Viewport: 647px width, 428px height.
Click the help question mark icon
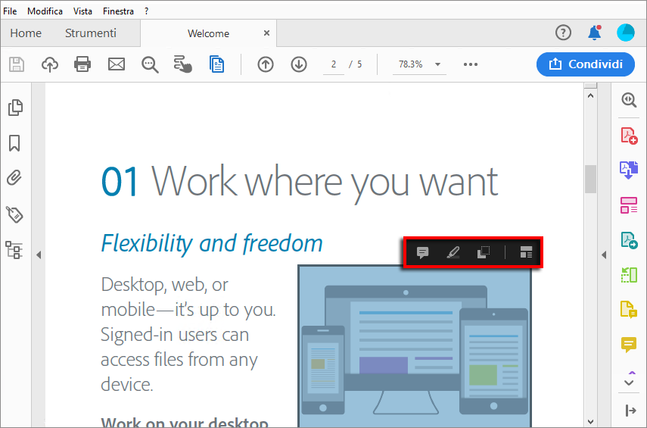pyautogui.click(x=563, y=33)
